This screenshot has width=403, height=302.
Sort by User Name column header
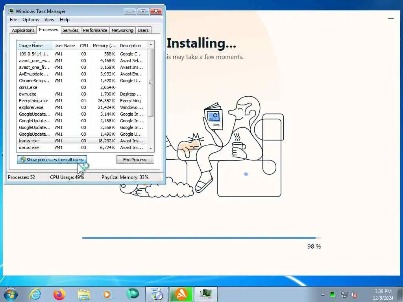pyautogui.click(x=65, y=46)
